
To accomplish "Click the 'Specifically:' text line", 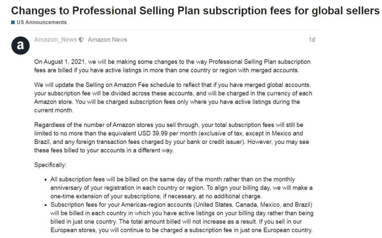I will pos(50,165).
